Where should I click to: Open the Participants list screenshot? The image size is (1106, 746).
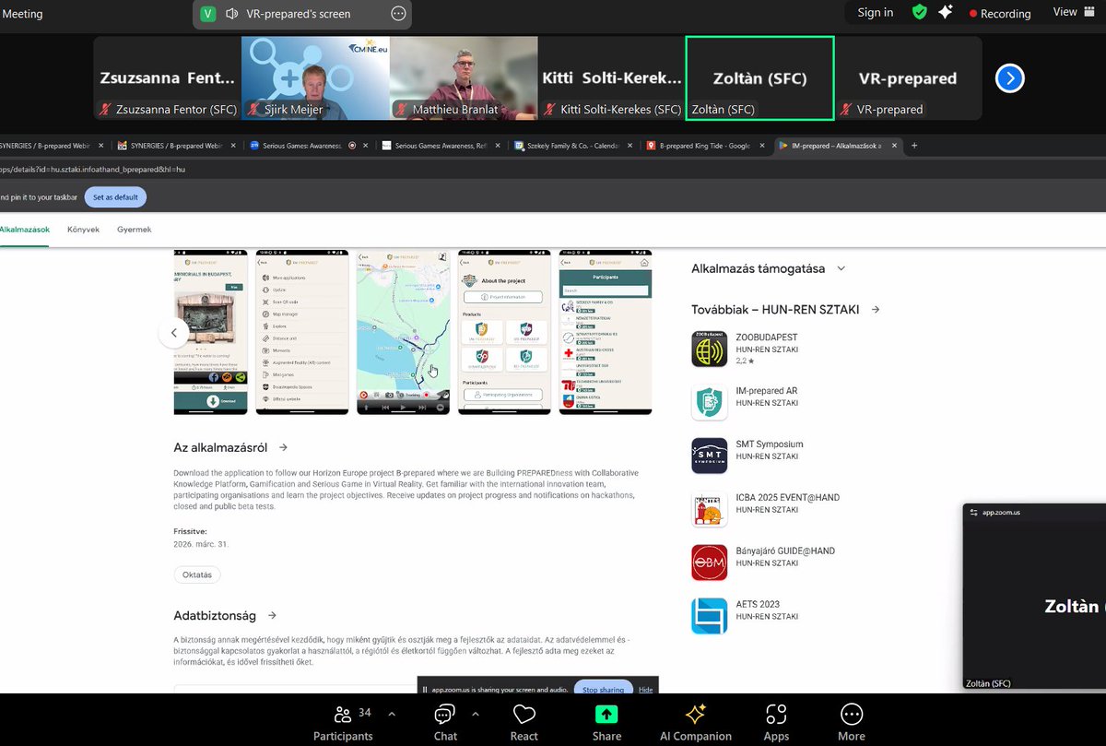coord(606,332)
